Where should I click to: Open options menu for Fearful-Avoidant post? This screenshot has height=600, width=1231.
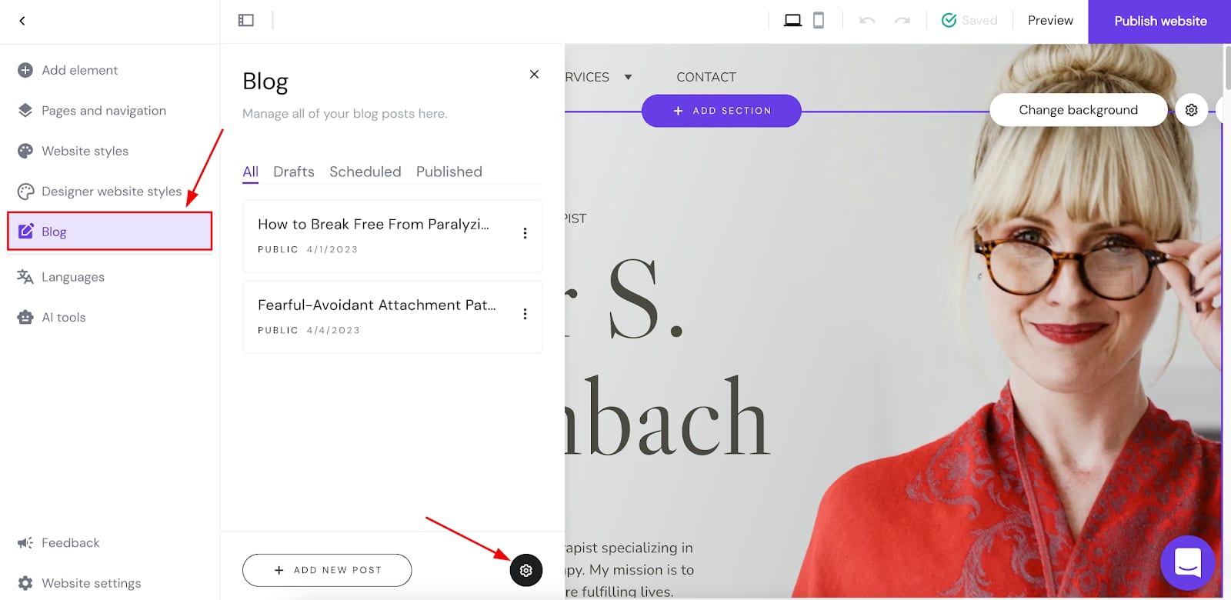525,314
